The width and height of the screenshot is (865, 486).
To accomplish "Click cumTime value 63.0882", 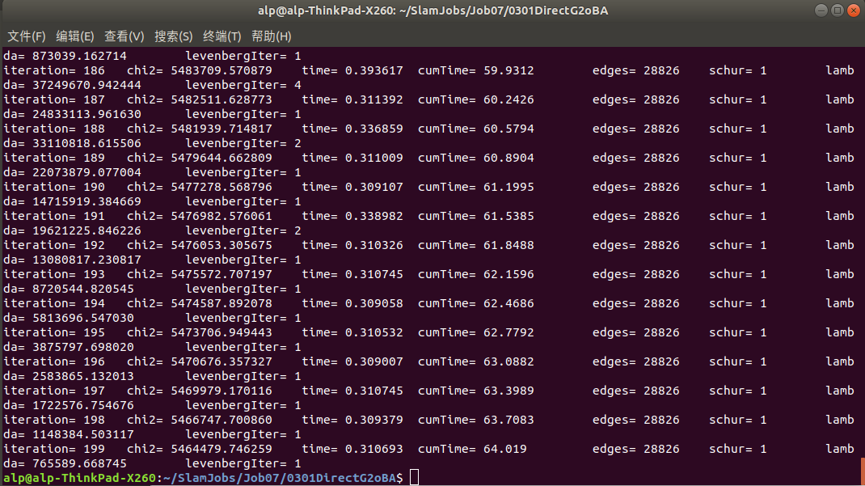I will click(508, 362).
